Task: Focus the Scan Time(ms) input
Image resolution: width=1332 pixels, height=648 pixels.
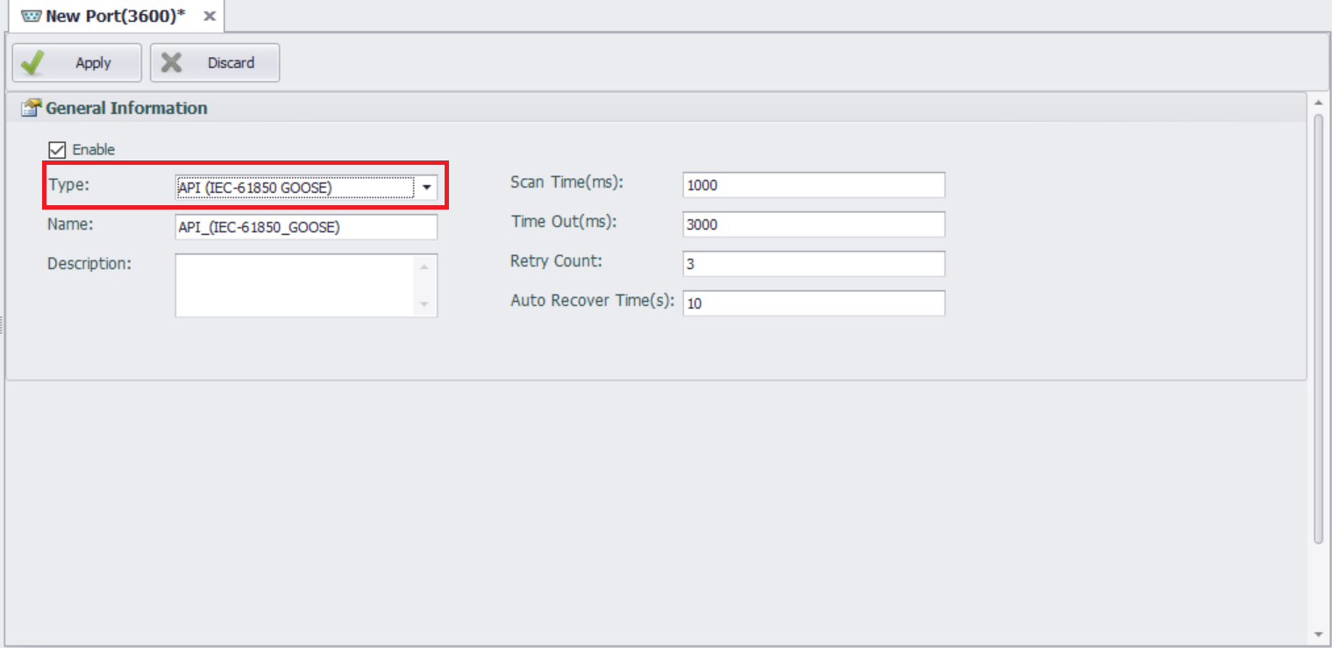Action: click(813, 185)
